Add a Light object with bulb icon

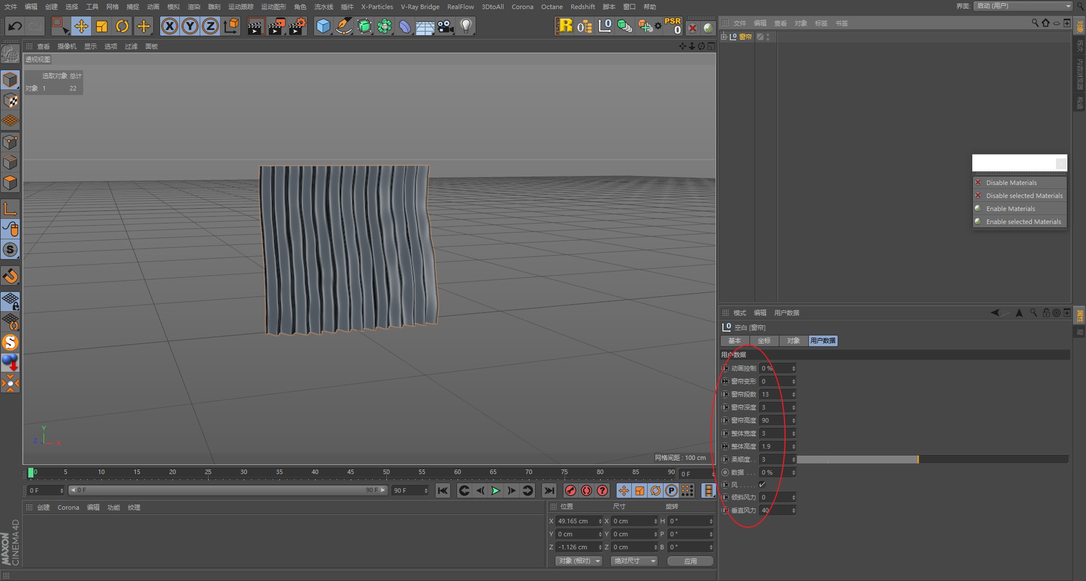466,27
